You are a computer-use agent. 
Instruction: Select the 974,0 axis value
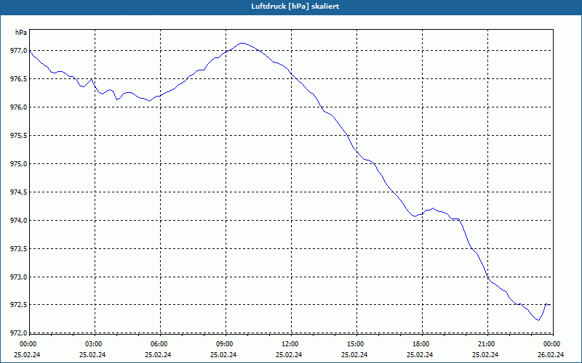[18, 221]
